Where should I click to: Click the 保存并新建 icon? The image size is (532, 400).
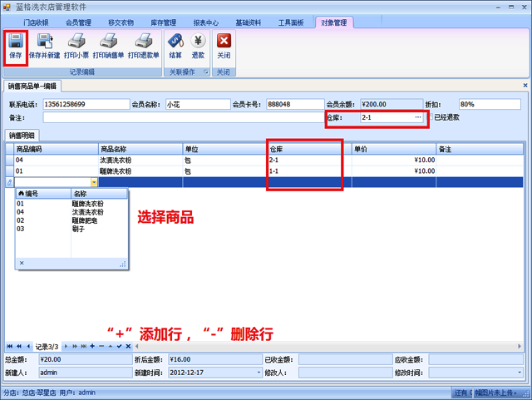coord(44,42)
